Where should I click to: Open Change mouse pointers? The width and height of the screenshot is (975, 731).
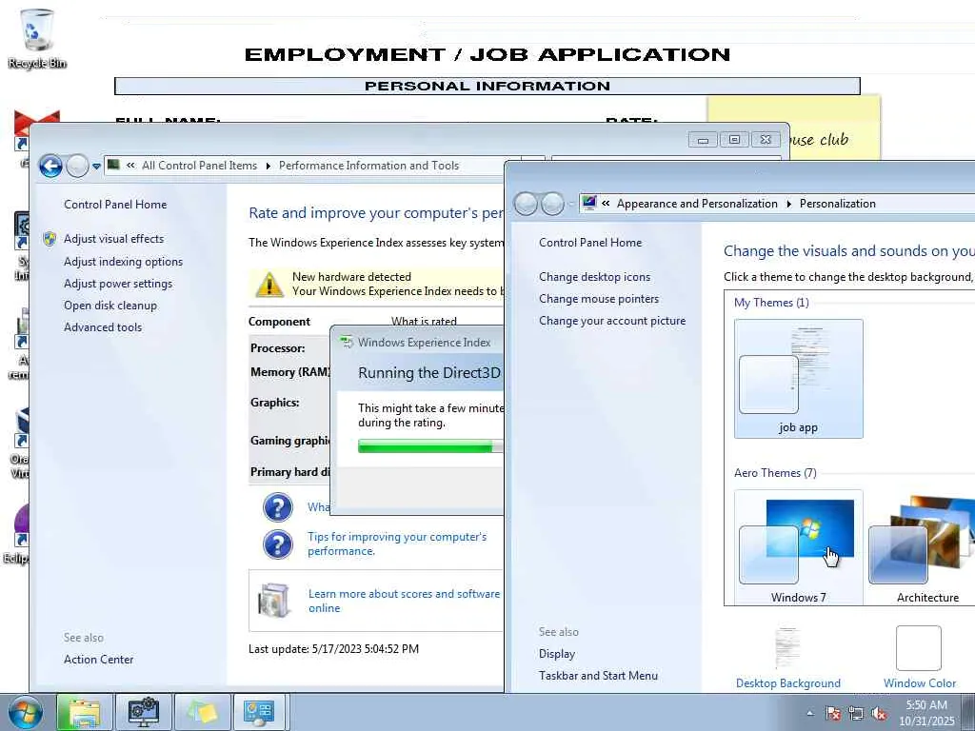click(599, 299)
